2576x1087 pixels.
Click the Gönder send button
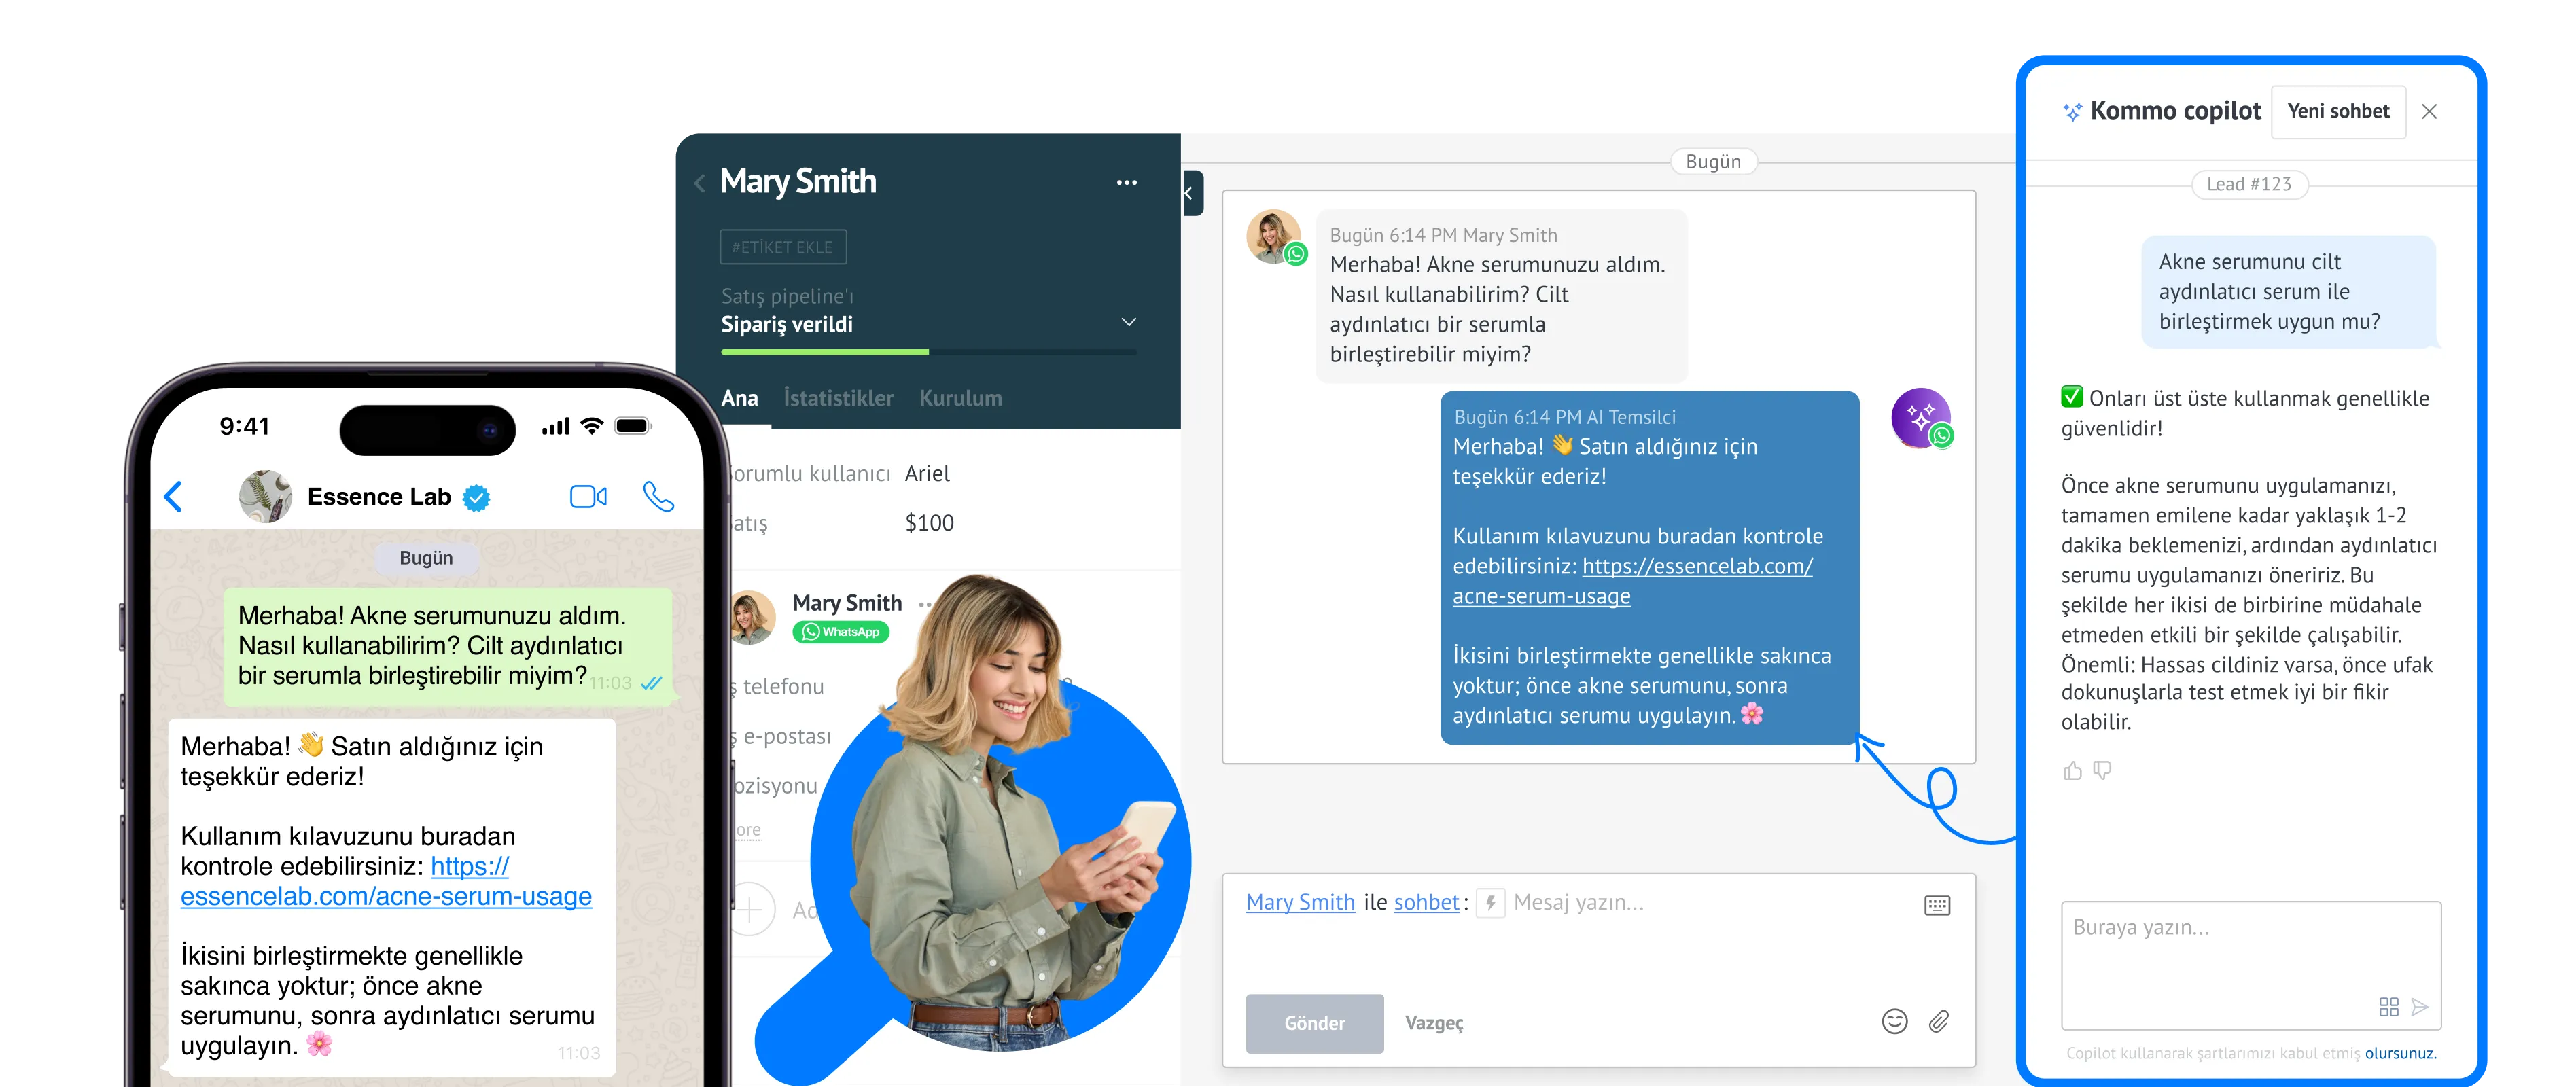click(1314, 1023)
